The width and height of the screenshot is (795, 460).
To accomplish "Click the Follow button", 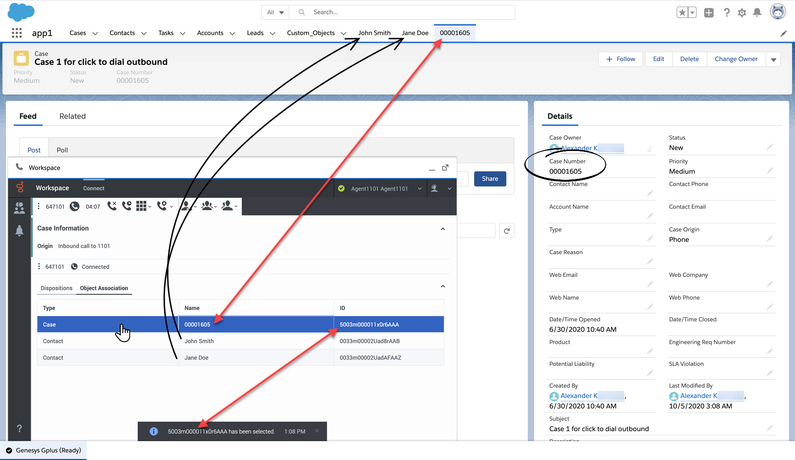I will tap(620, 59).
